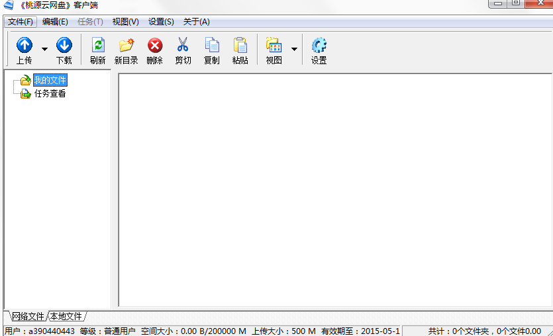Click 用户：a390440443 in the status bar
This screenshot has height=336, width=553.
(40, 331)
